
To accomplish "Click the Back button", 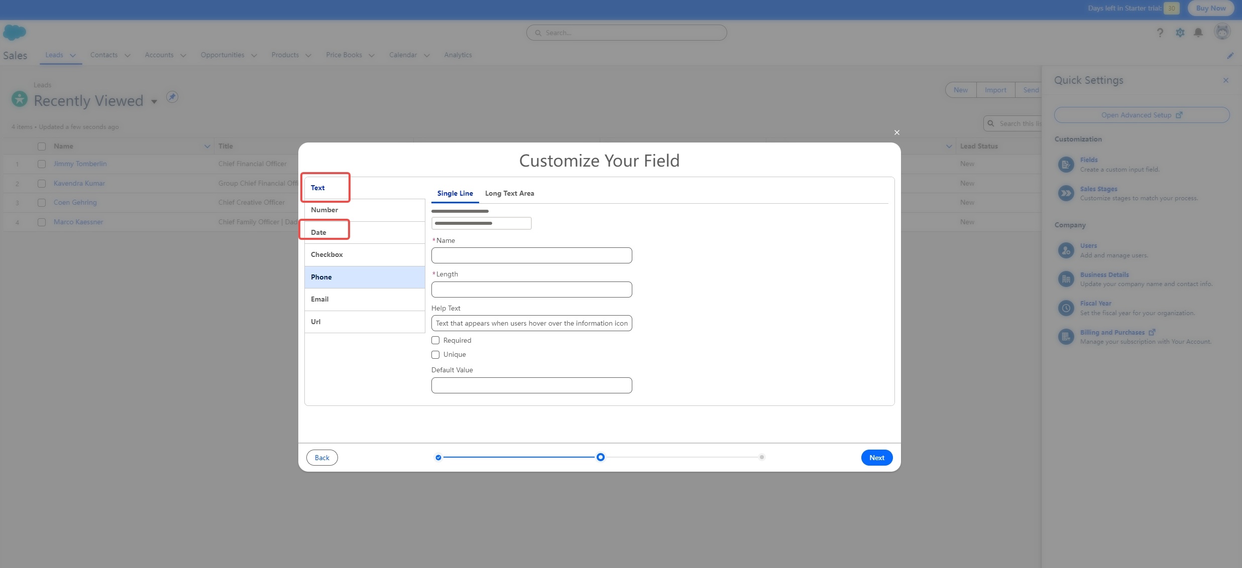I will [x=322, y=458].
